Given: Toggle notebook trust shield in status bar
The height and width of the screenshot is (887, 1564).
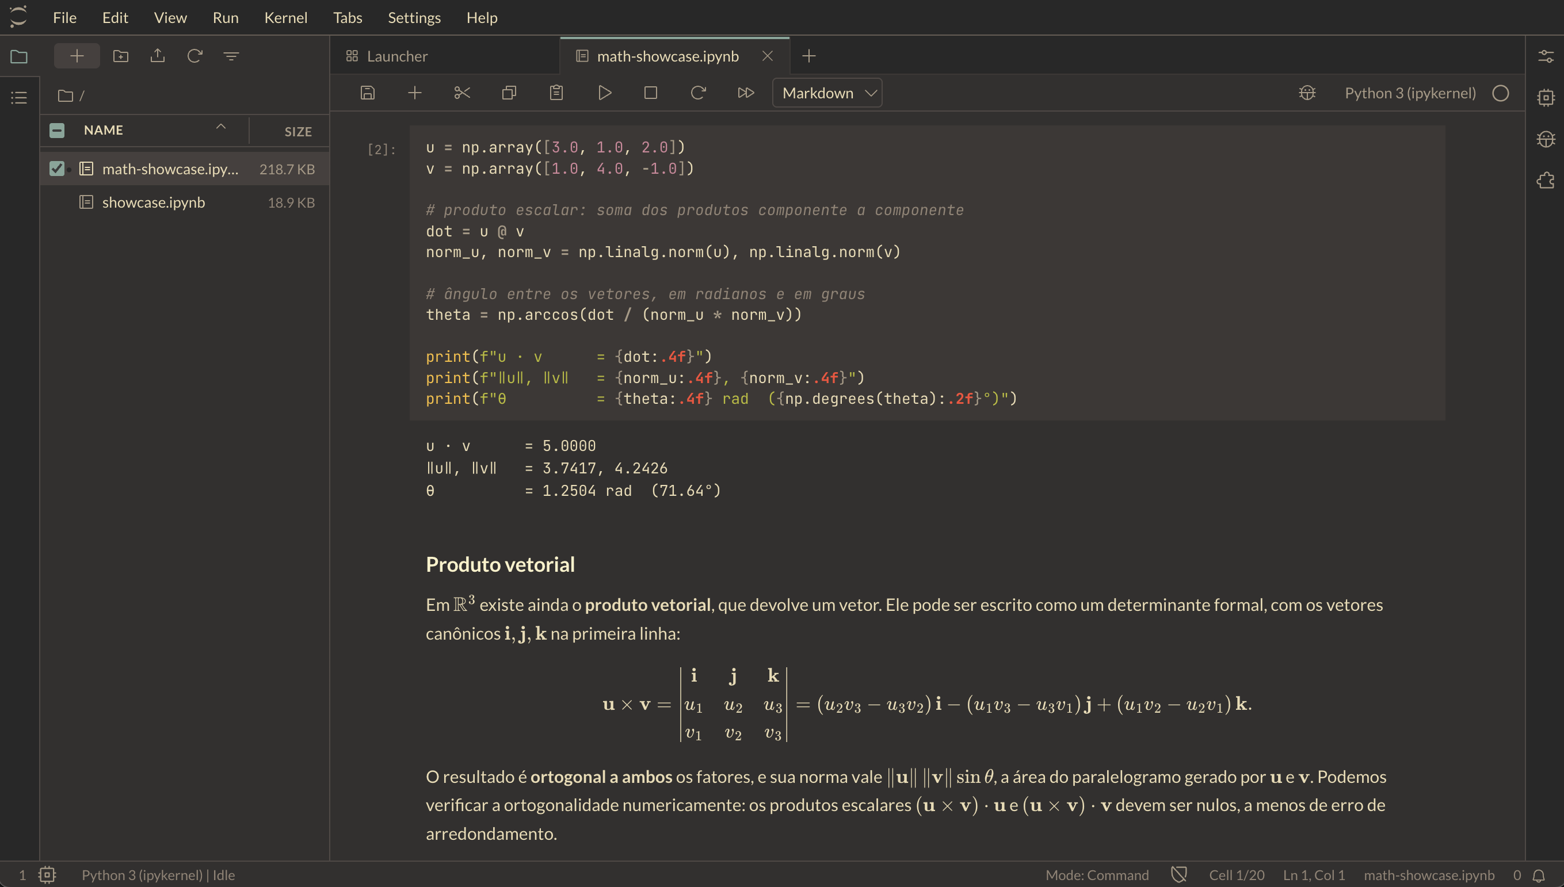Looking at the screenshot, I should (1178, 875).
